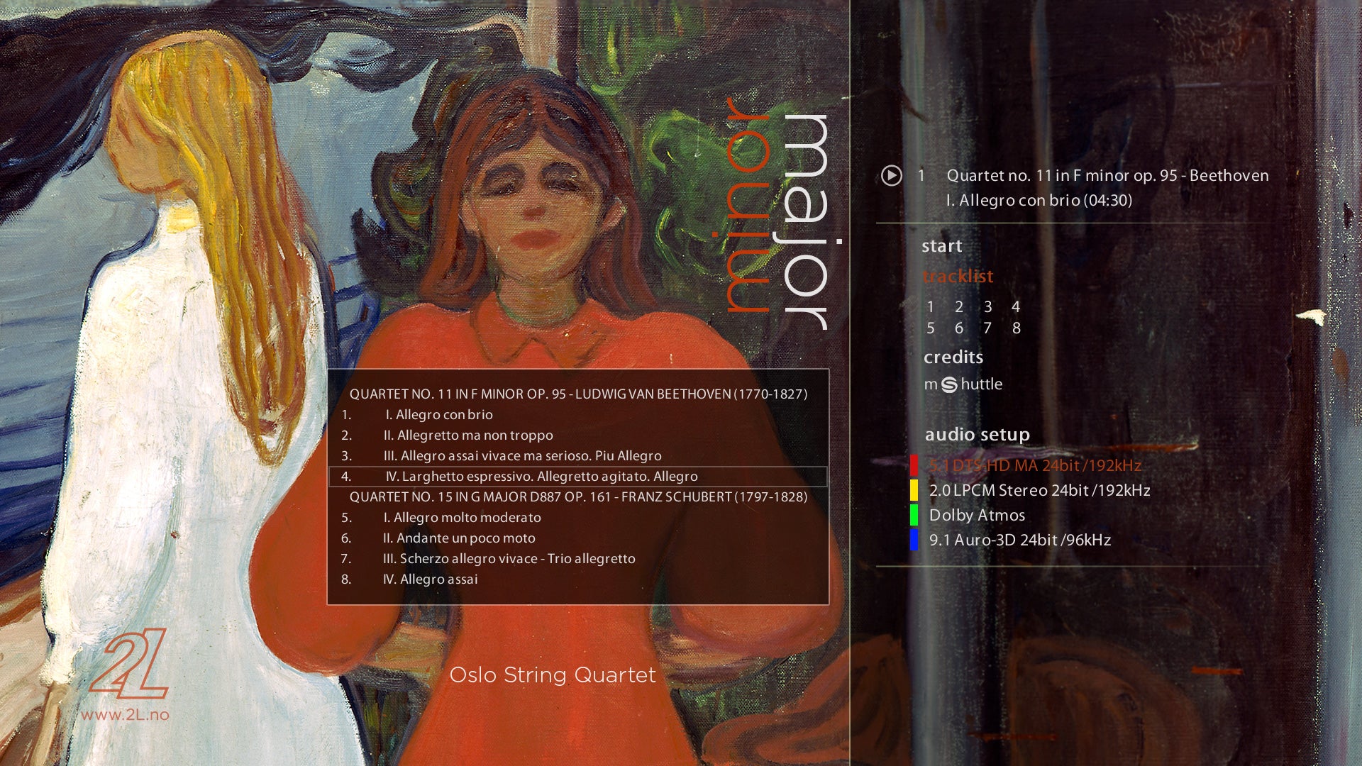The width and height of the screenshot is (1362, 766).
Task: Select 9.1 Auro-3D 24bit/96kHz audio
Action: 1020,540
